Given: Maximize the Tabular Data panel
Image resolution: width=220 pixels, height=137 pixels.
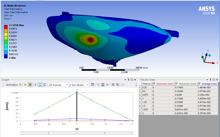Looking at the screenshot, I should coord(214,80).
